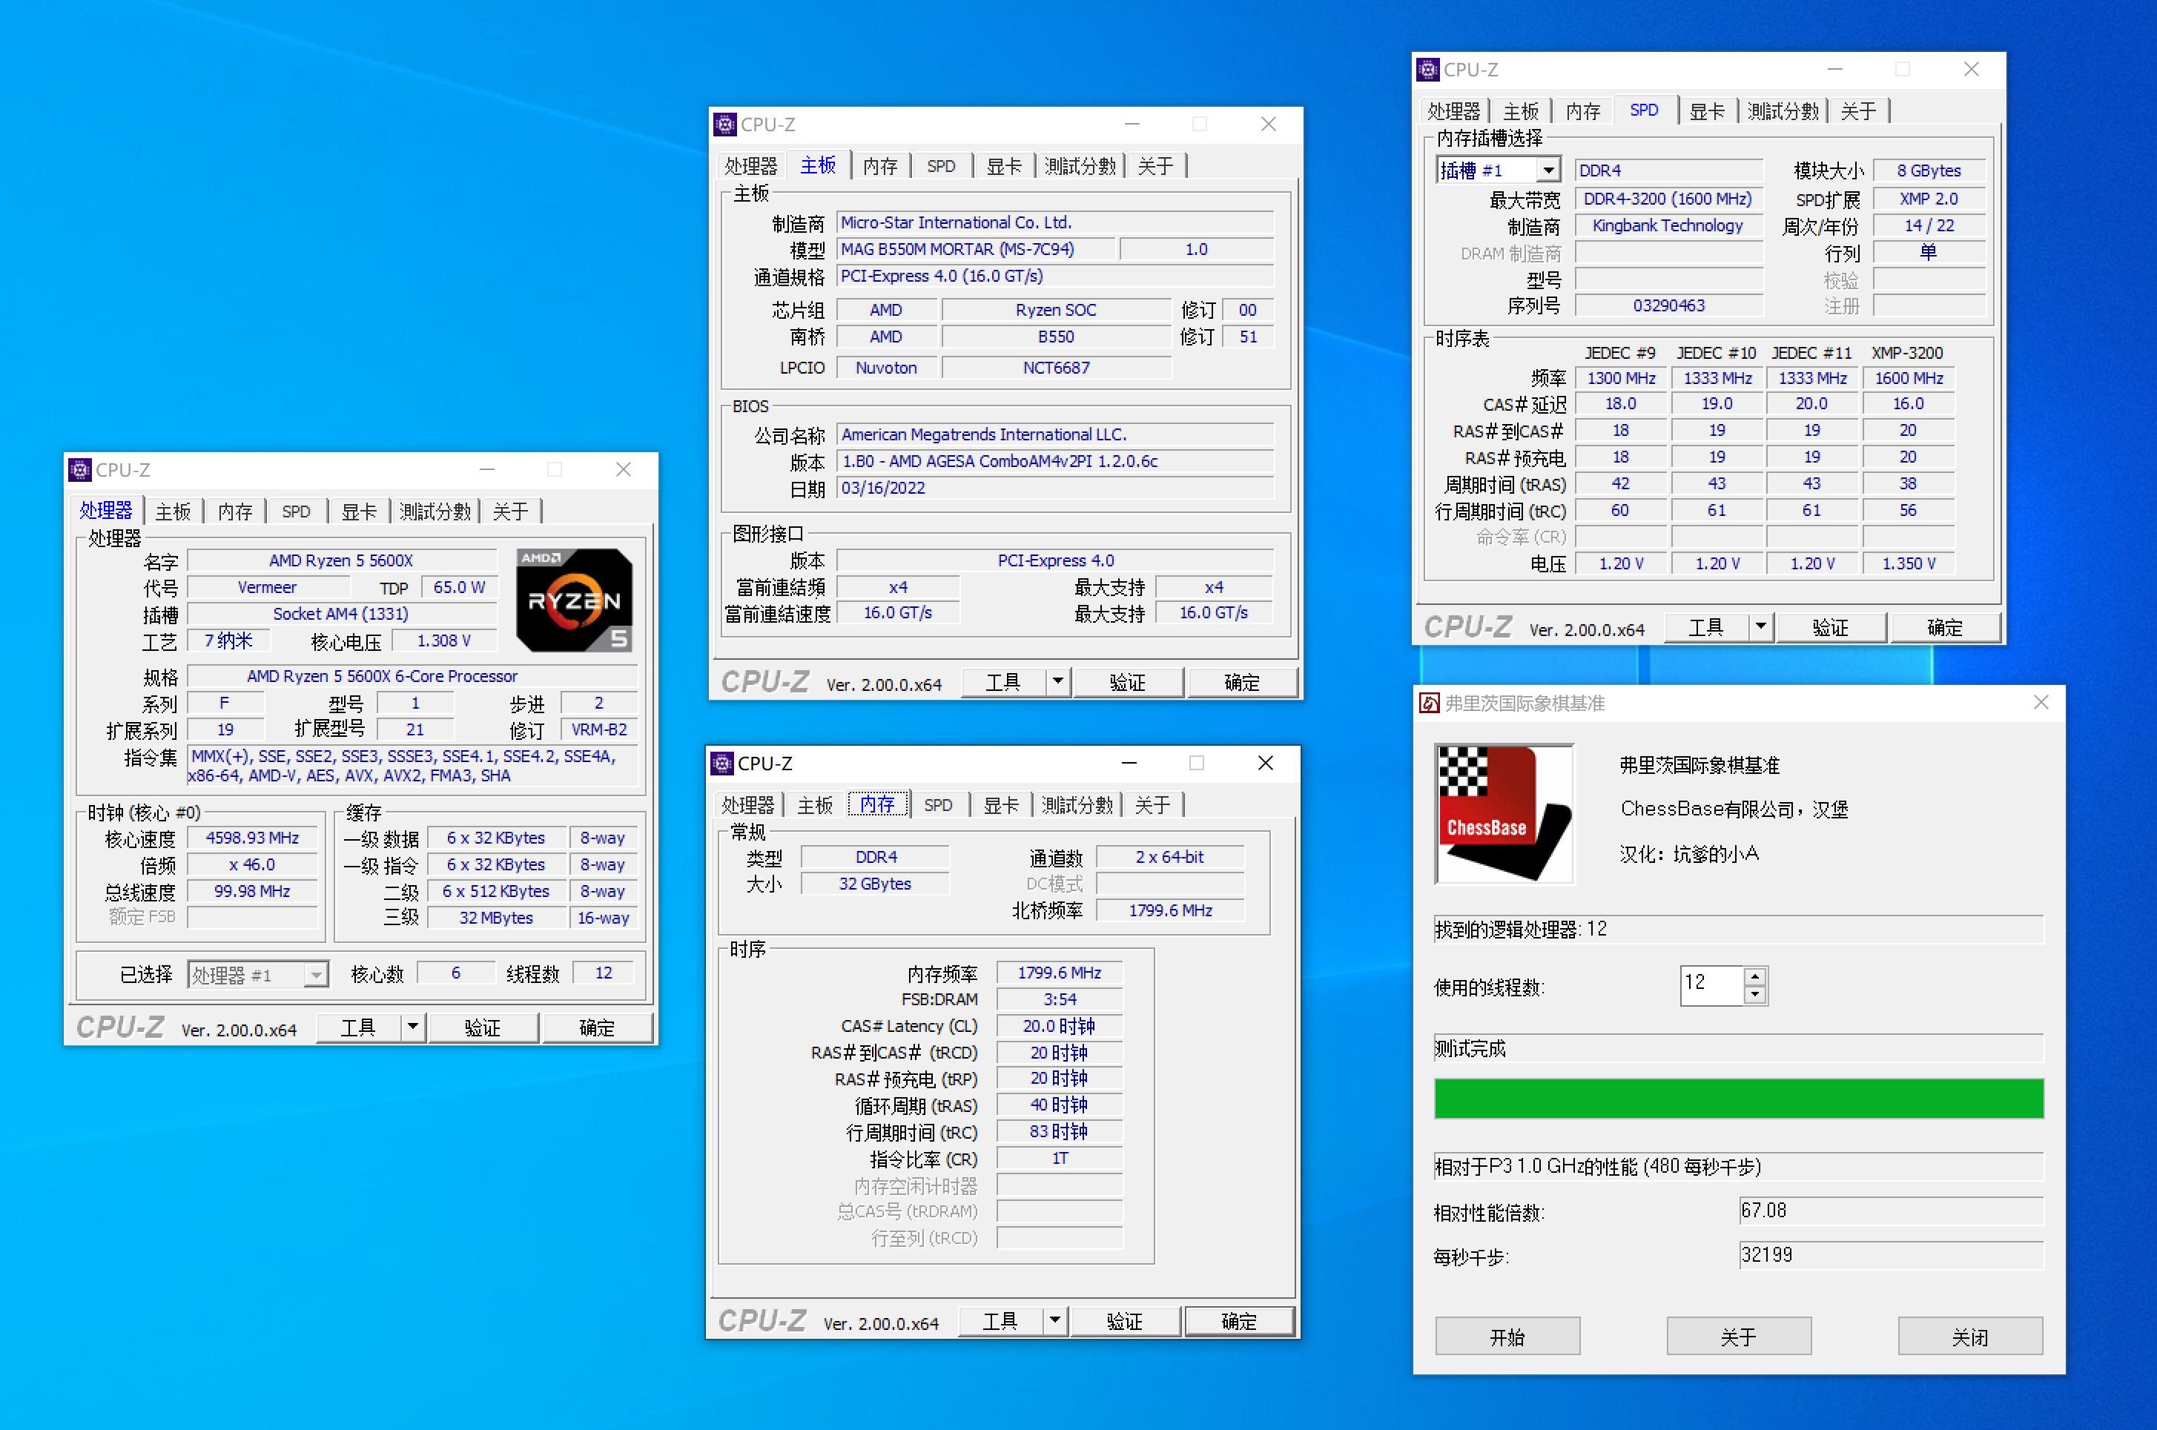Open 測試分數 tab in memory window
Viewport: 2157px width, 1430px height.
(1077, 805)
